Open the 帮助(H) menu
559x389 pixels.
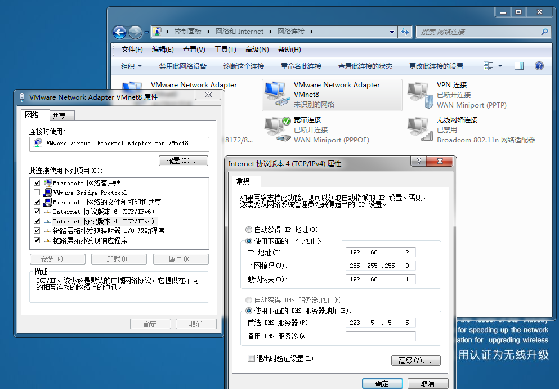289,50
